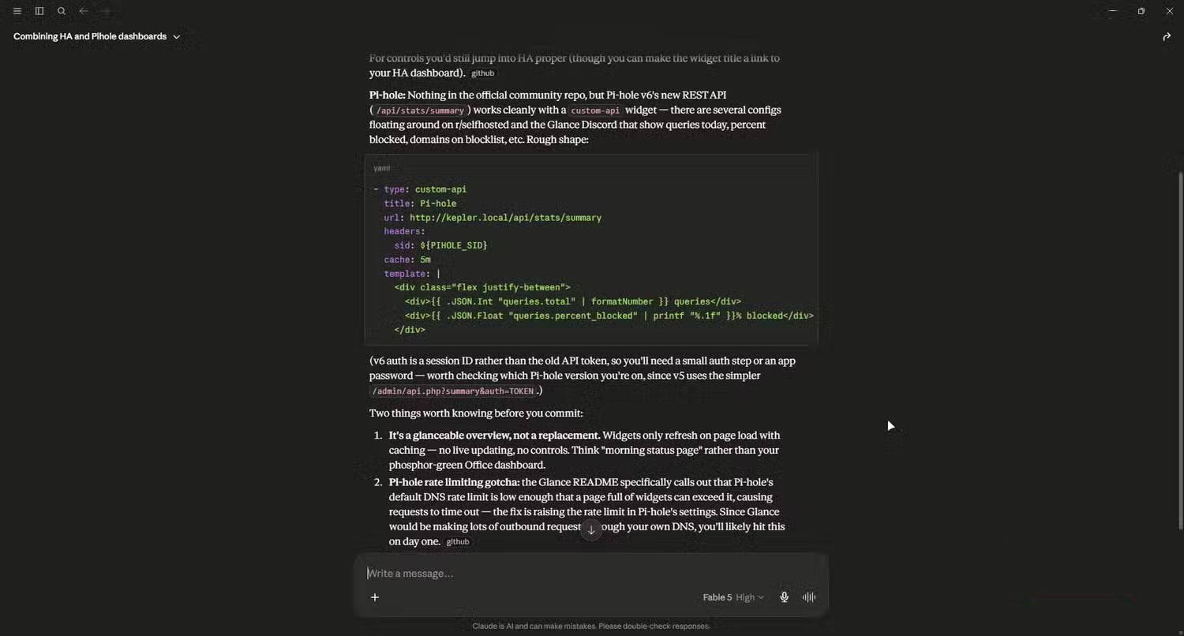Viewport: 1184px width, 636px height.
Task: Click 'Pi-hole rate limiting gotcha:' heading text
Action: pos(454,482)
